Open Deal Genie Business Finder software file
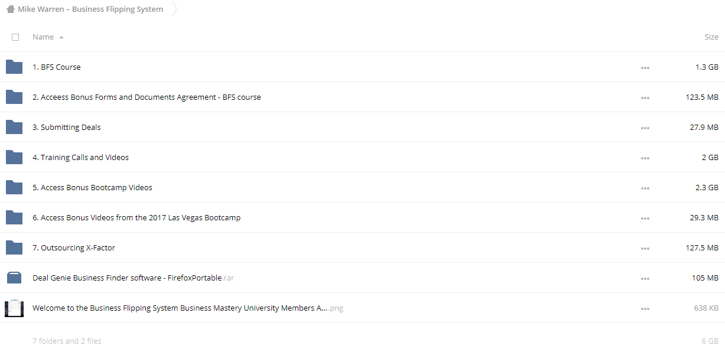This screenshot has height=352, width=725. point(133,278)
